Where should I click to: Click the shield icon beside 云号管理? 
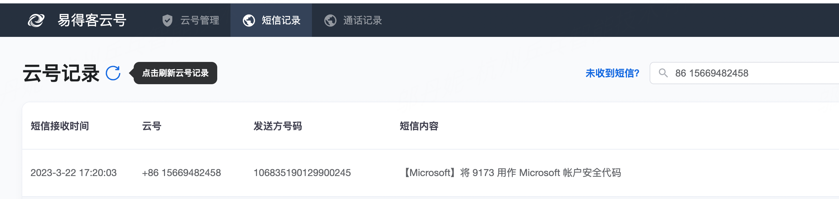point(167,21)
